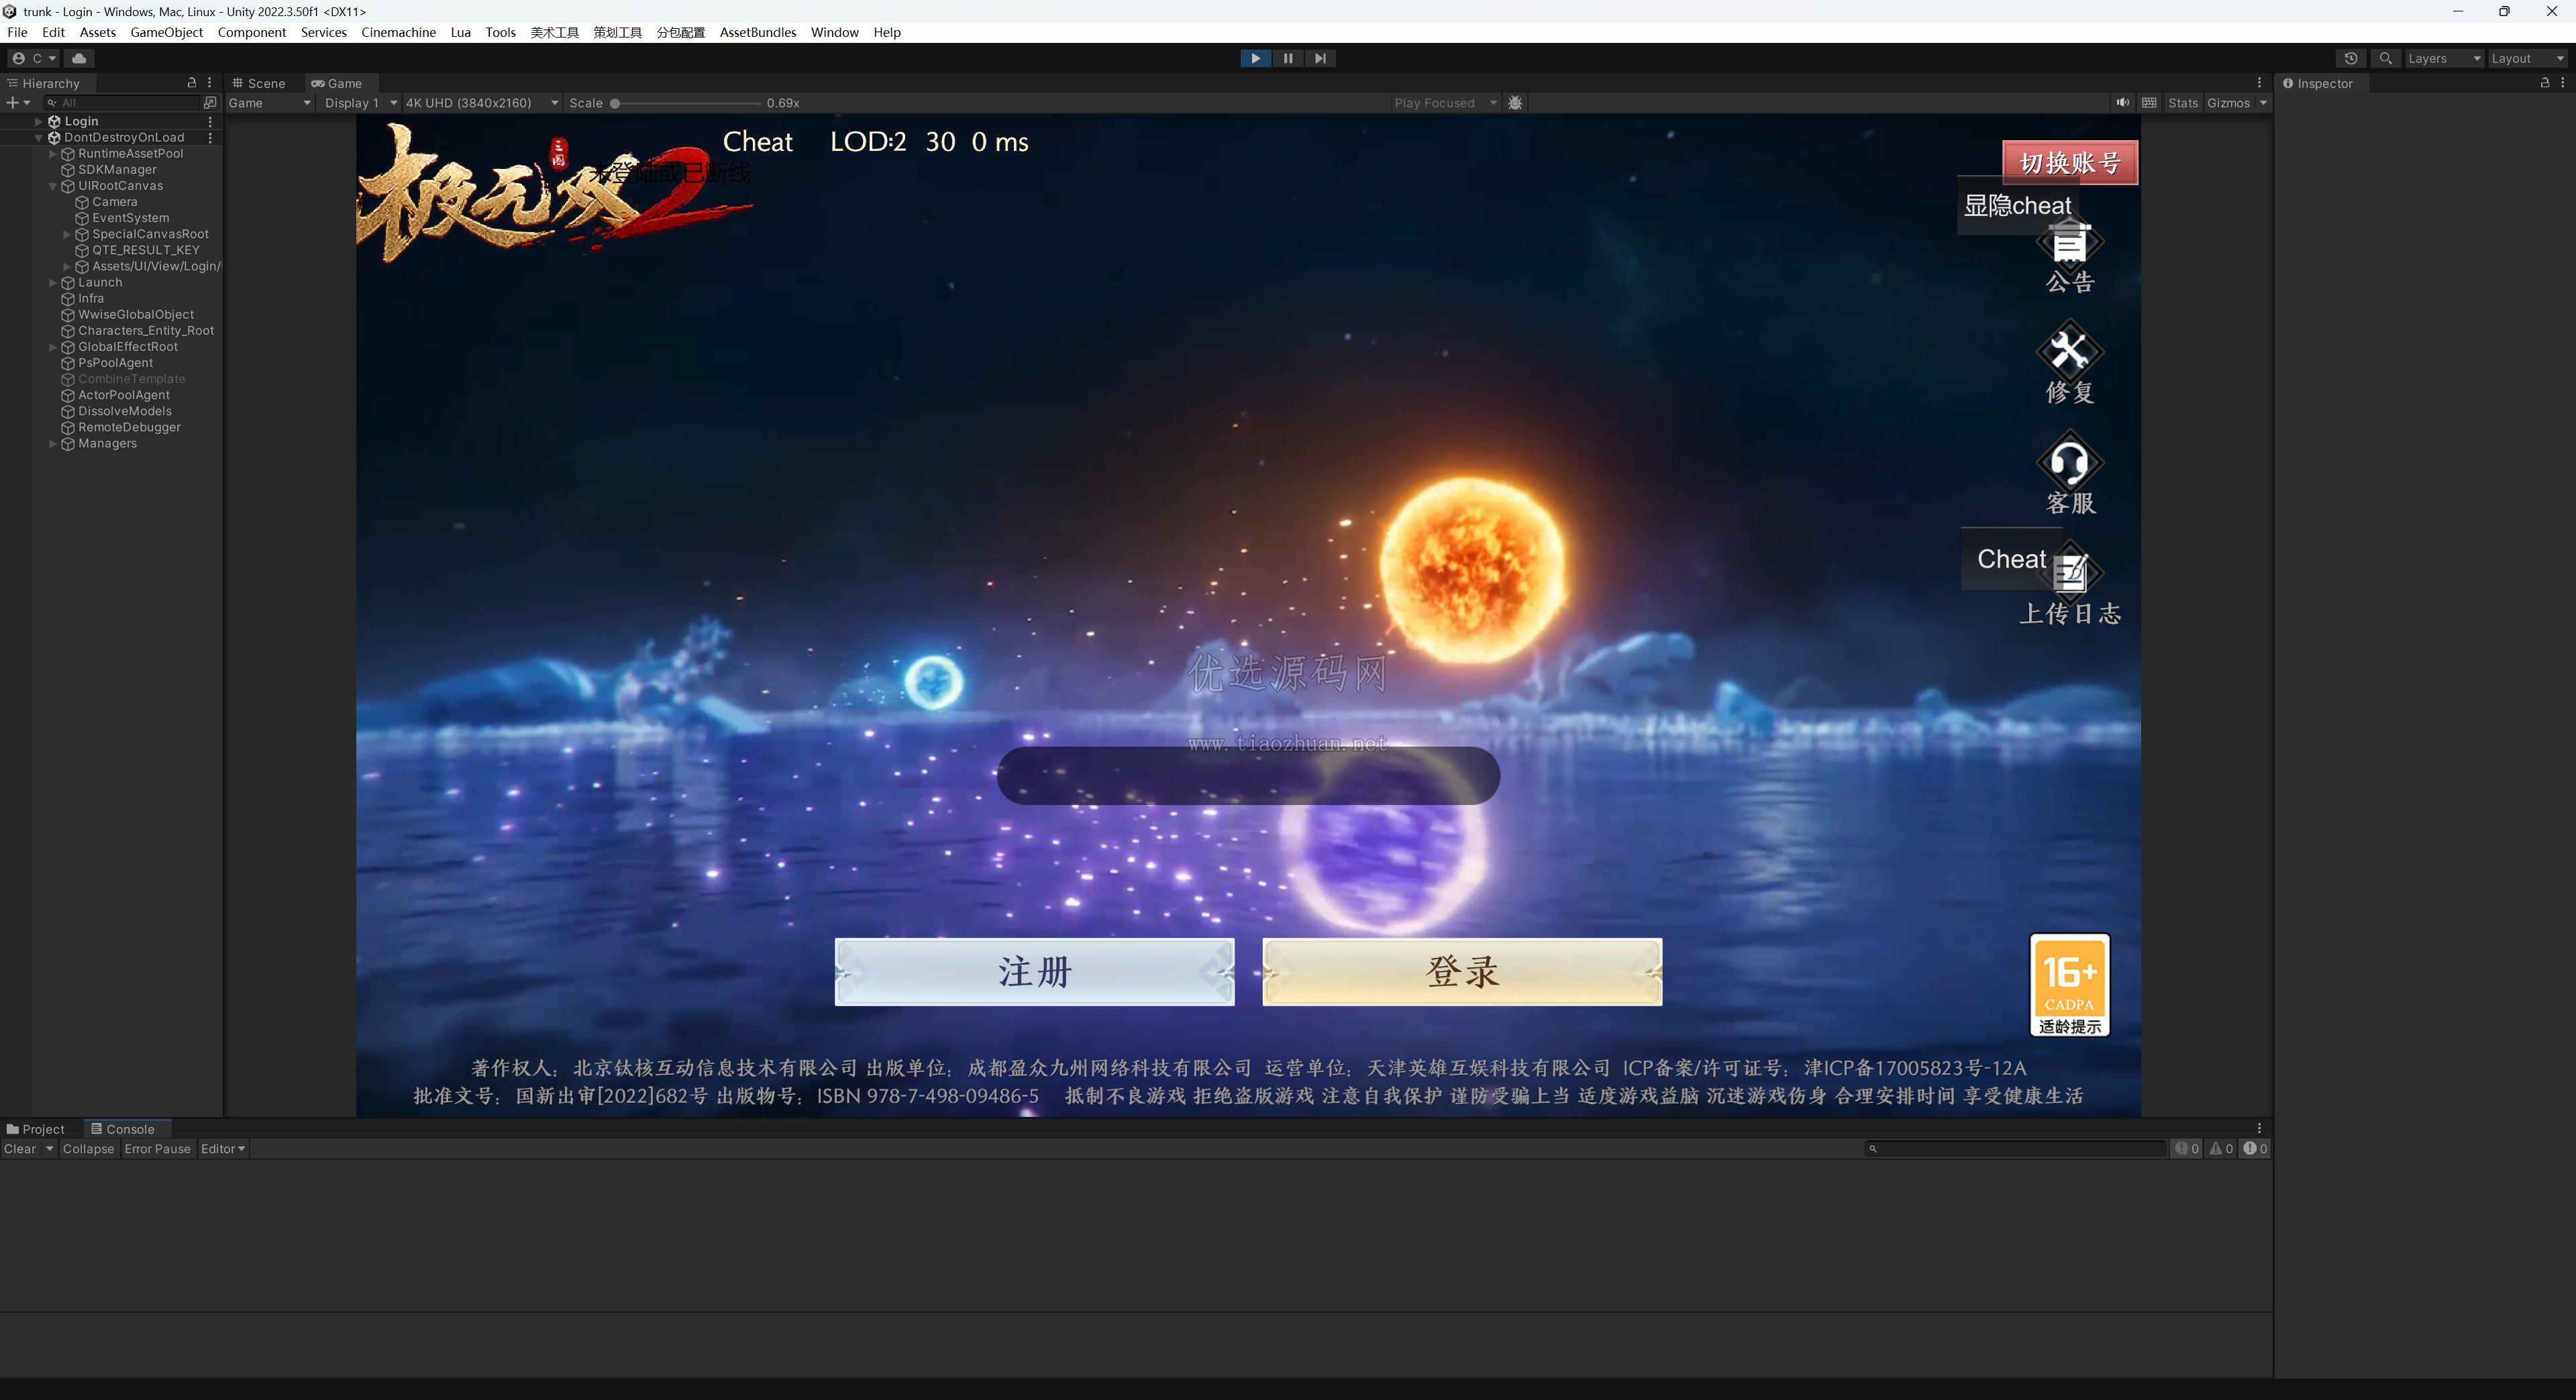
Task: Click the 客服 headset icon
Action: [2069, 462]
